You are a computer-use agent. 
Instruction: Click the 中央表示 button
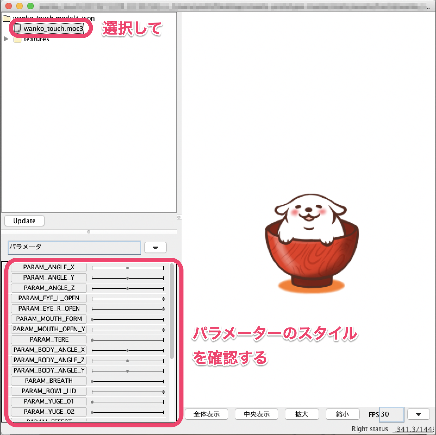tap(256, 414)
